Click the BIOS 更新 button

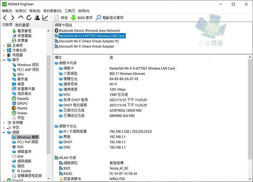pyautogui.click(x=82, y=18)
